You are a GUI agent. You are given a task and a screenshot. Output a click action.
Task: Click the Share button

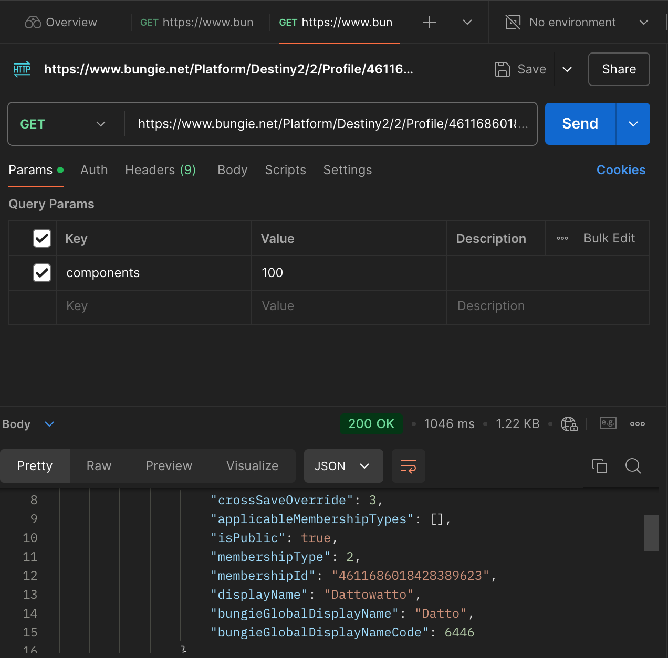(619, 69)
